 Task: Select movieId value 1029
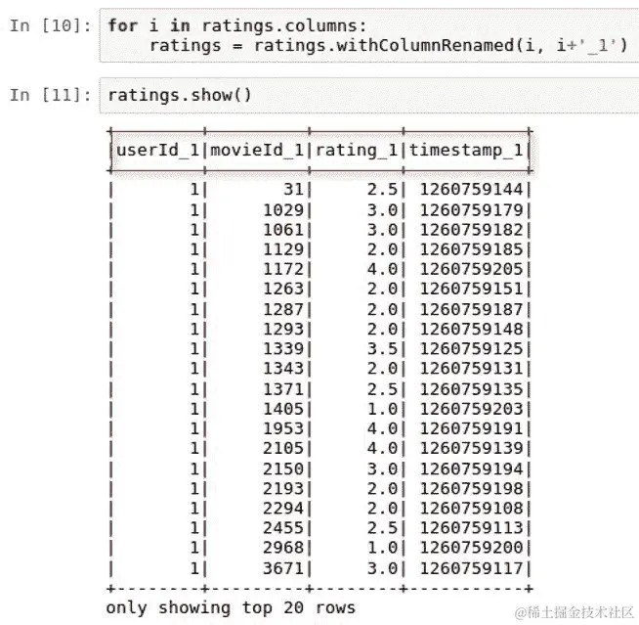click(283, 210)
